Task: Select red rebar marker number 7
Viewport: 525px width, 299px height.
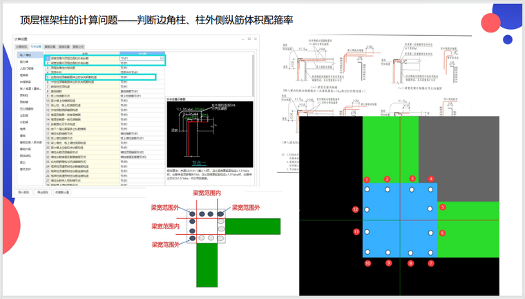Action: click(x=431, y=263)
